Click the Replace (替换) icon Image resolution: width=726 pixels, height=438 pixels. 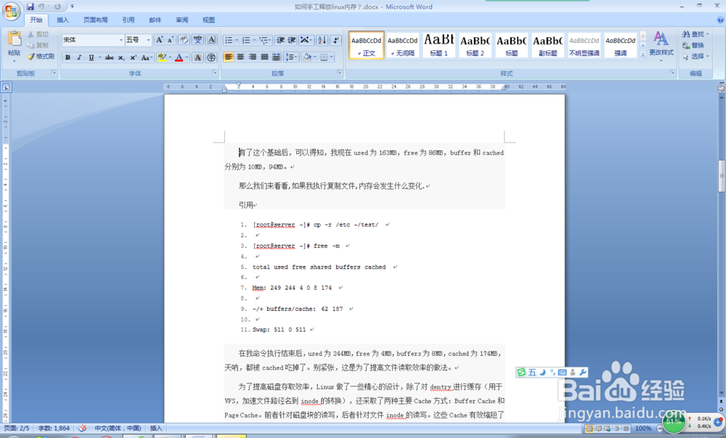pyautogui.click(x=686, y=45)
